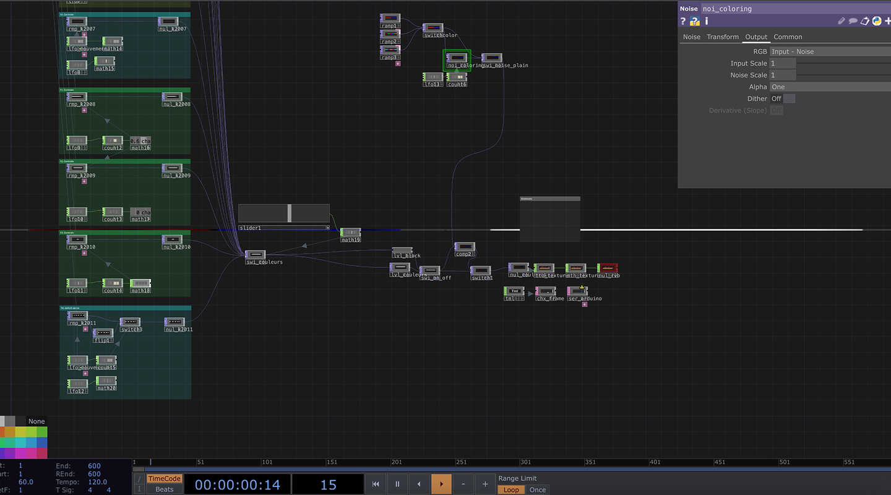Open the comment speech bubble icon
Image resolution: width=891 pixels, height=495 pixels.
pos(853,21)
